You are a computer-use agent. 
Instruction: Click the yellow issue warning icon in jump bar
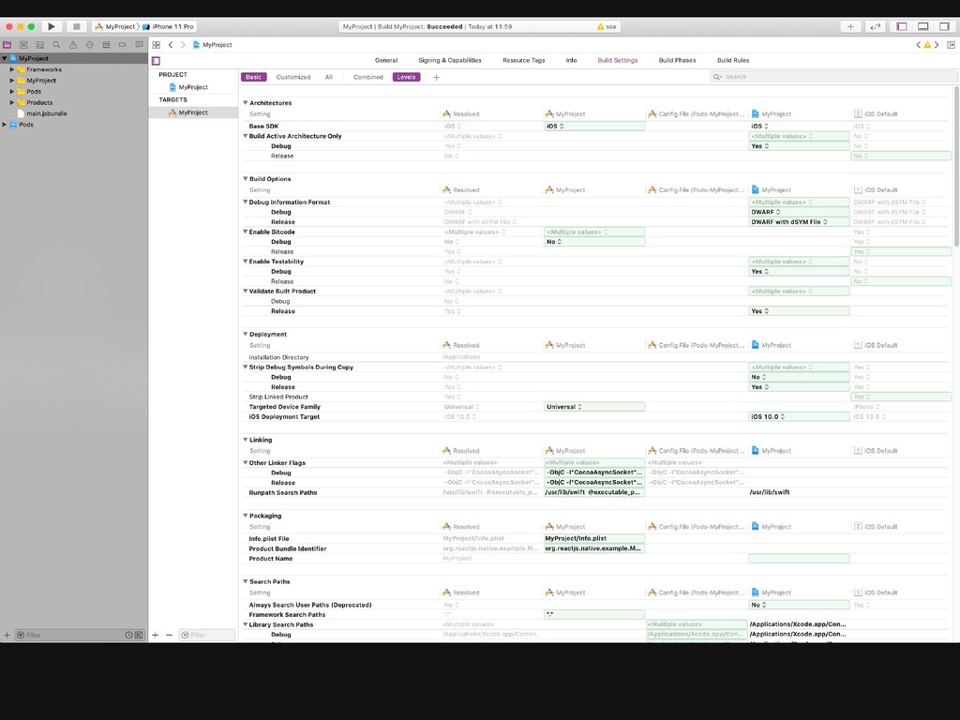pyautogui.click(x=927, y=45)
